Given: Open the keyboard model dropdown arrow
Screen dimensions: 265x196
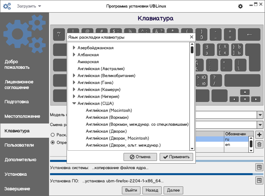Looking at the screenshot, I should click(x=260, y=115).
